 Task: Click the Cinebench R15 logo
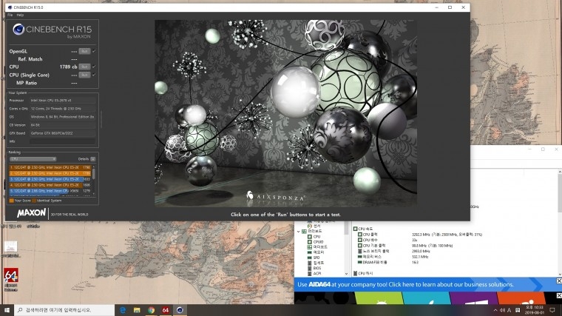click(x=53, y=31)
